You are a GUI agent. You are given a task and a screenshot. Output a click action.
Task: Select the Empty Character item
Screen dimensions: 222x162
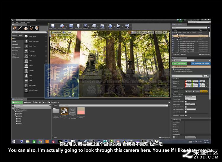(36, 41)
